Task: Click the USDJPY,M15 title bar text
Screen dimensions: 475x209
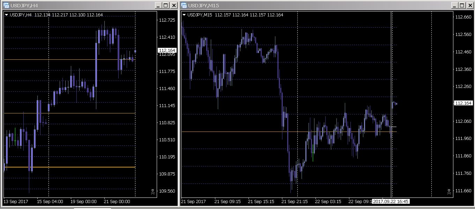Action: pos(203,5)
